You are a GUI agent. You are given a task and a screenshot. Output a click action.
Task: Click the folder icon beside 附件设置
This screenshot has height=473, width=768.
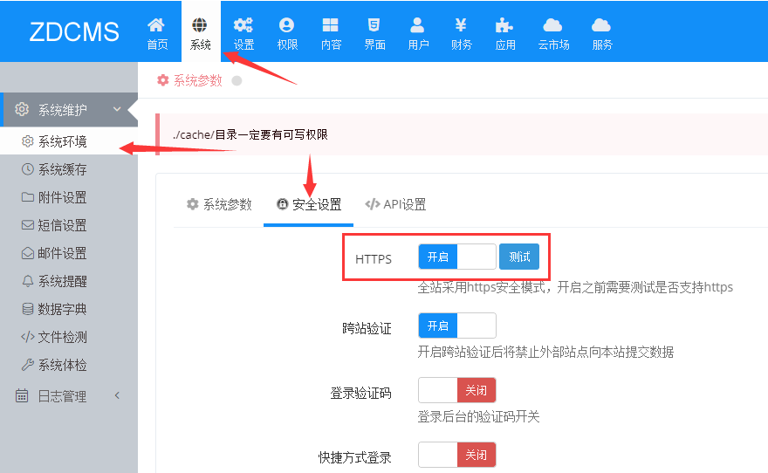[28, 197]
